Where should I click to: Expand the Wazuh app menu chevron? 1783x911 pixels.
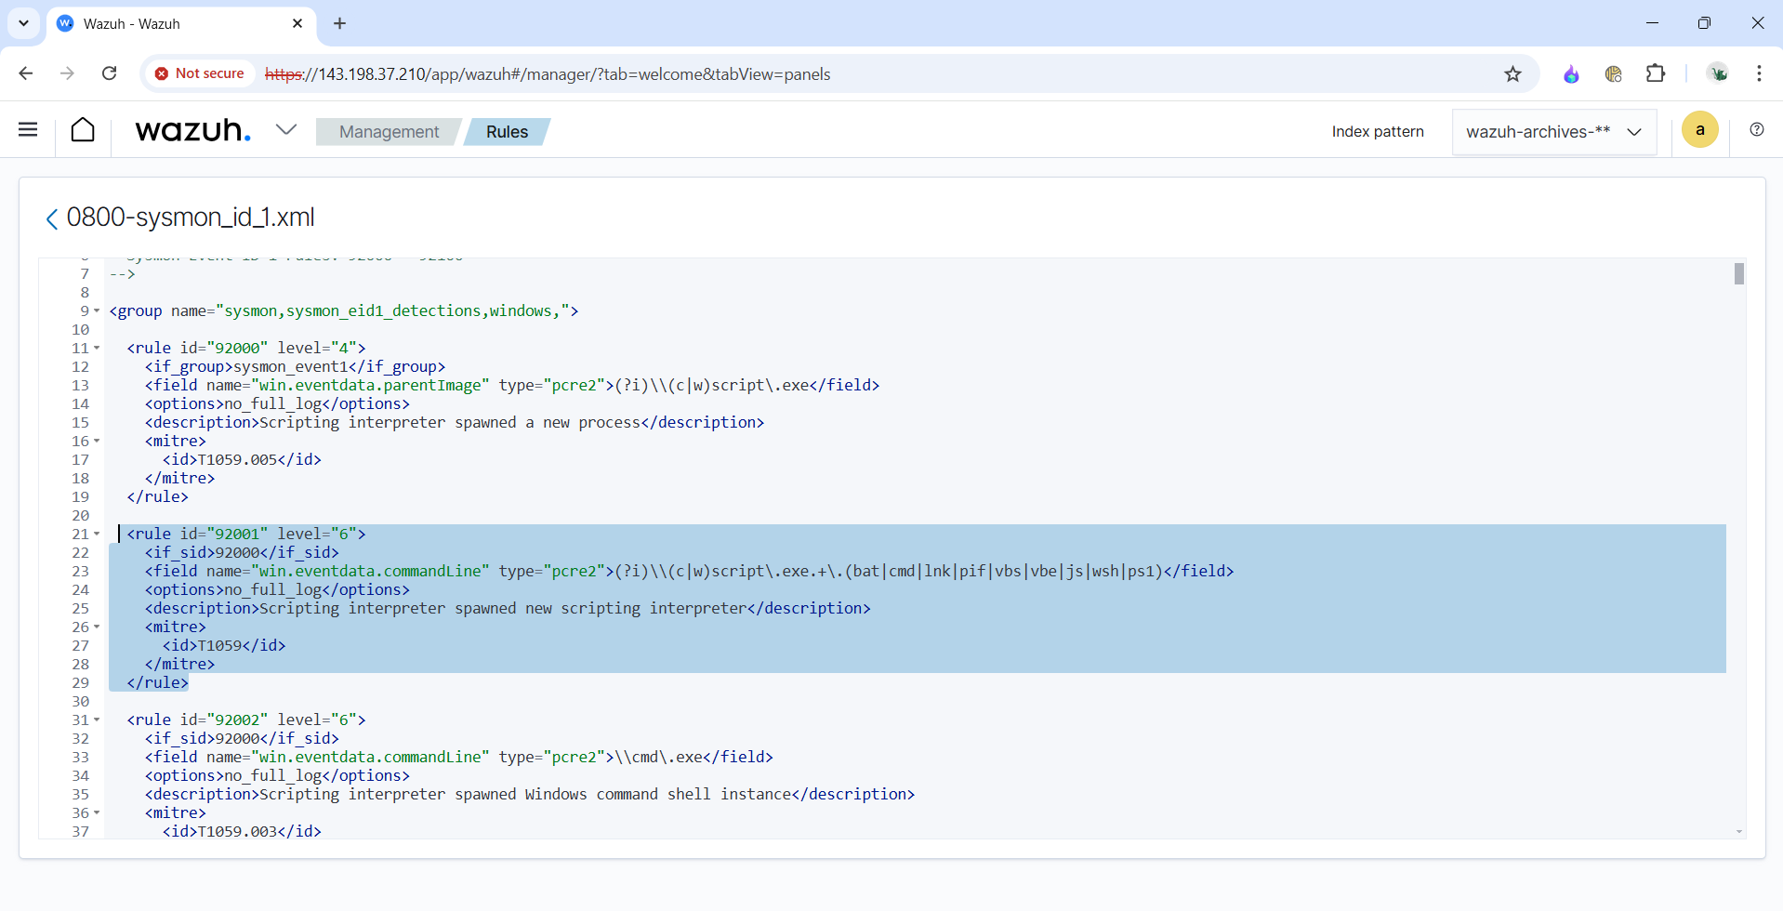click(x=286, y=130)
